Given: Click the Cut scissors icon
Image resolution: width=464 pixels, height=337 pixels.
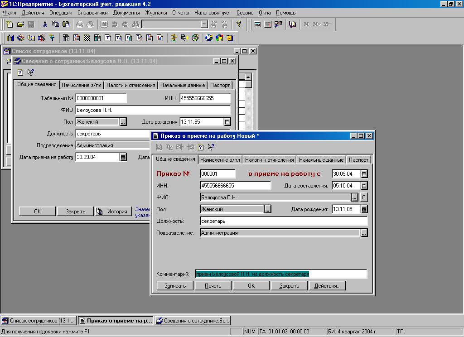Looking at the screenshot, I should (45, 24).
